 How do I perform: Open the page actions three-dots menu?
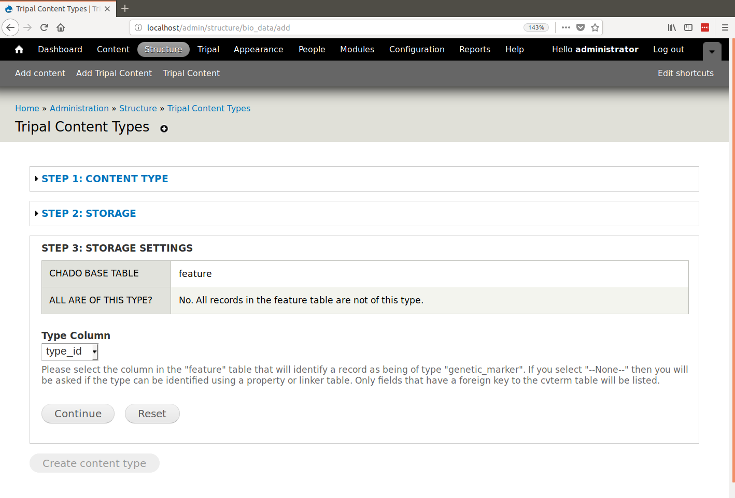click(566, 27)
